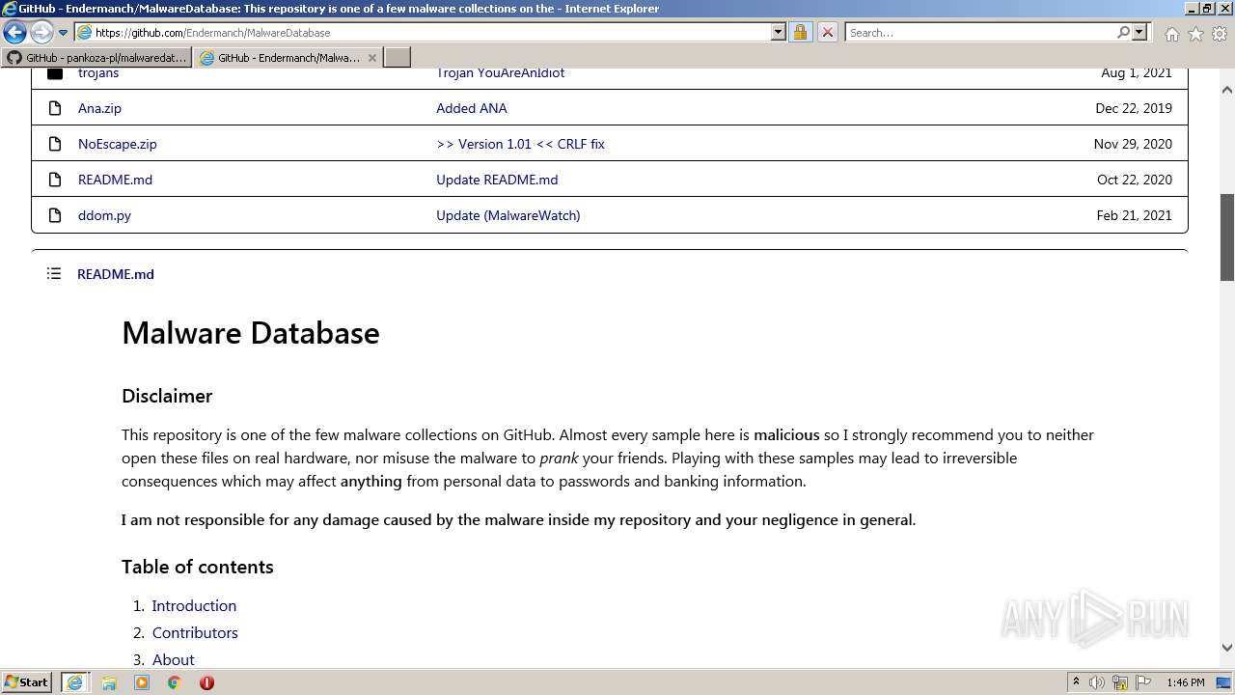Click the security lock icon
The image size is (1235, 695).
pyautogui.click(x=800, y=33)
